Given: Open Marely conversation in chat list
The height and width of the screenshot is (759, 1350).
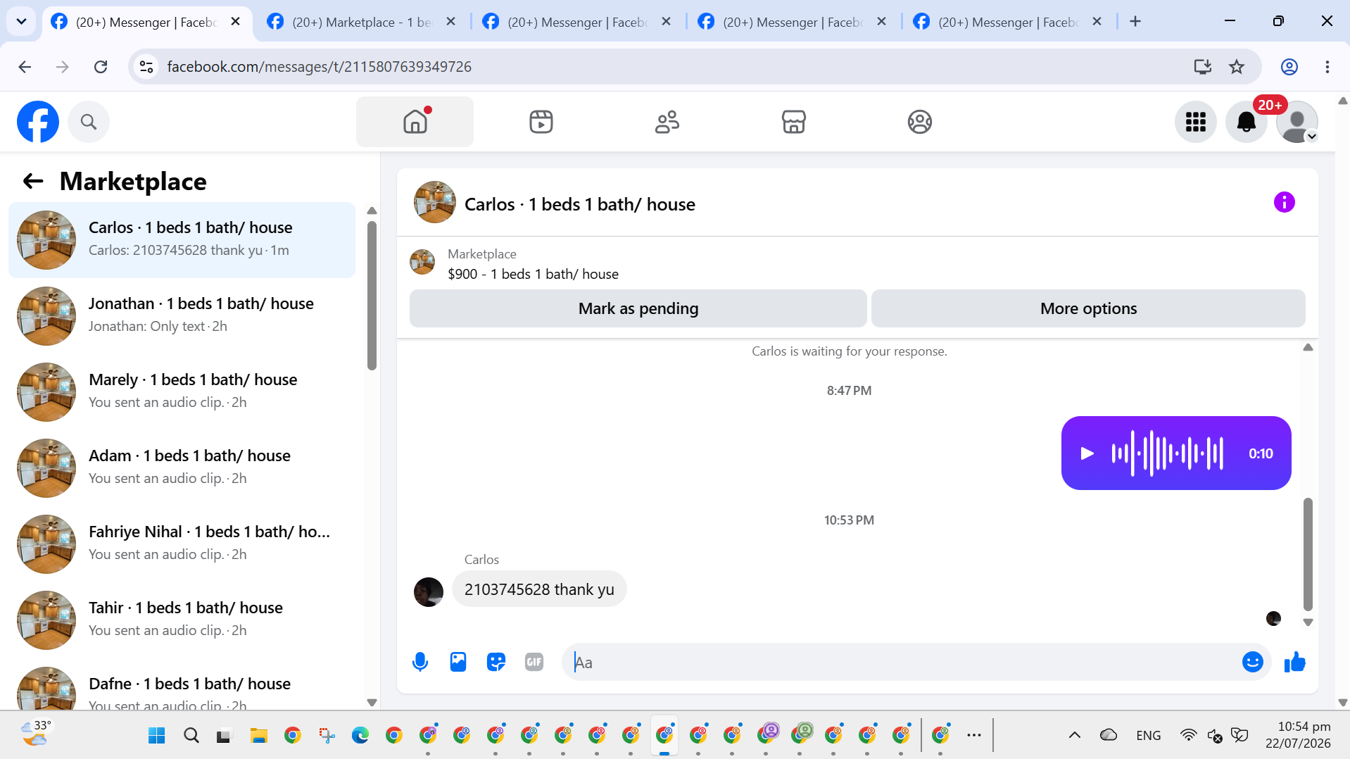Looking at the screenshot, I should tap(182, 392).
